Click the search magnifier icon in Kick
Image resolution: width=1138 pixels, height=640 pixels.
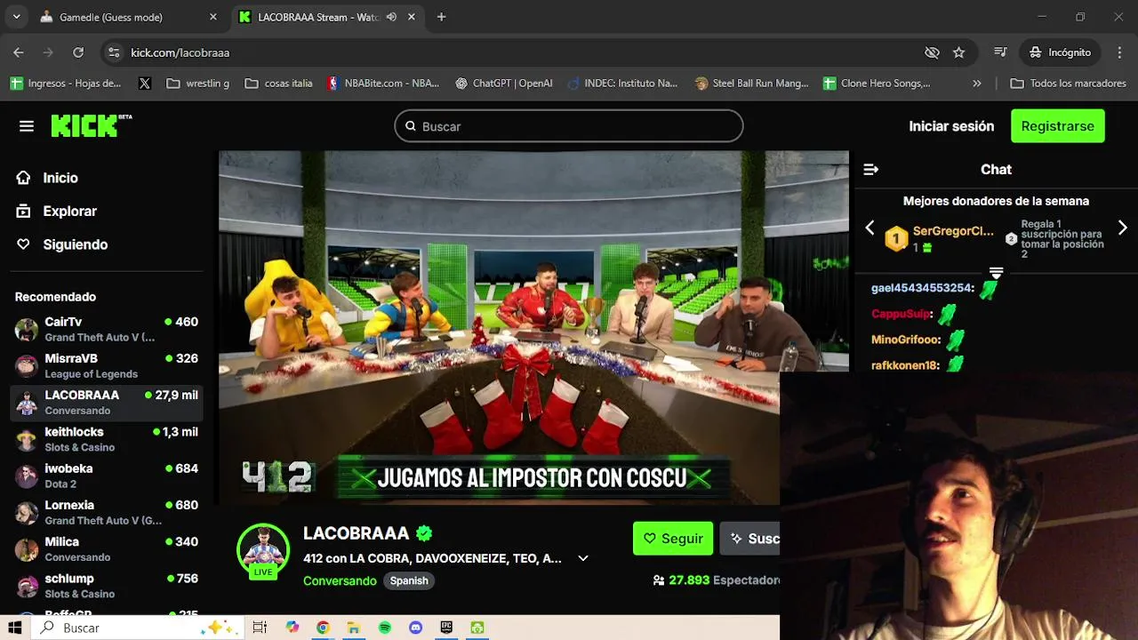click(411, 126)
